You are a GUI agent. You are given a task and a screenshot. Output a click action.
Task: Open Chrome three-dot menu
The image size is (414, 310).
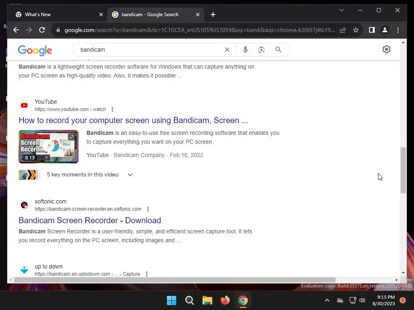pyautogui.click(x=398, y=30)
